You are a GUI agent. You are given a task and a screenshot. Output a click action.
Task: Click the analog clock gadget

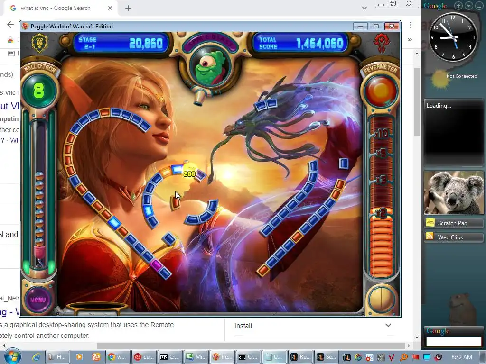453,37
